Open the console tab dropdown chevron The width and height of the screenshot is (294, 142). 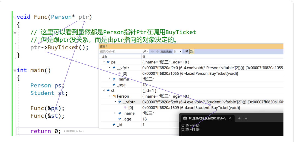246,118
